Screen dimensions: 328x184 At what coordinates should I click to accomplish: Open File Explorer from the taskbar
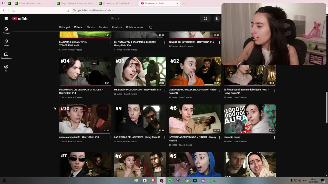pos(136,181)
